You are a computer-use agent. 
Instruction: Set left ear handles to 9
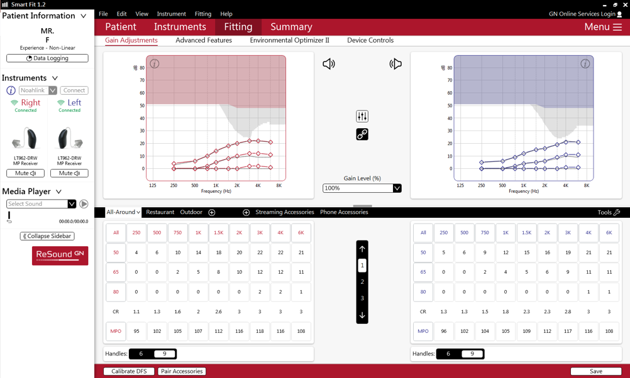click(472, 354)
